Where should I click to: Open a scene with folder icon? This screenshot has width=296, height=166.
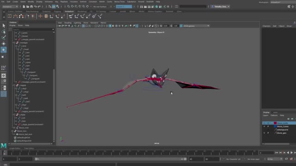pos(28,6)
